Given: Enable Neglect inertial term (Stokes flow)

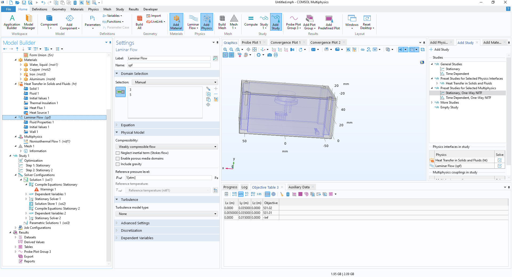Looking at the screenshot, I should pyautogui.click(x=118, y=153).
